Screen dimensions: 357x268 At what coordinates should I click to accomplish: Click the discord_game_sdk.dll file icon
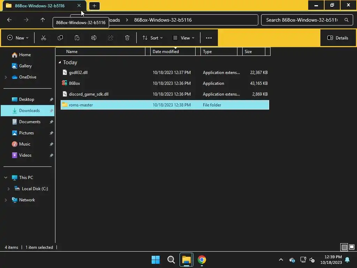65,94
